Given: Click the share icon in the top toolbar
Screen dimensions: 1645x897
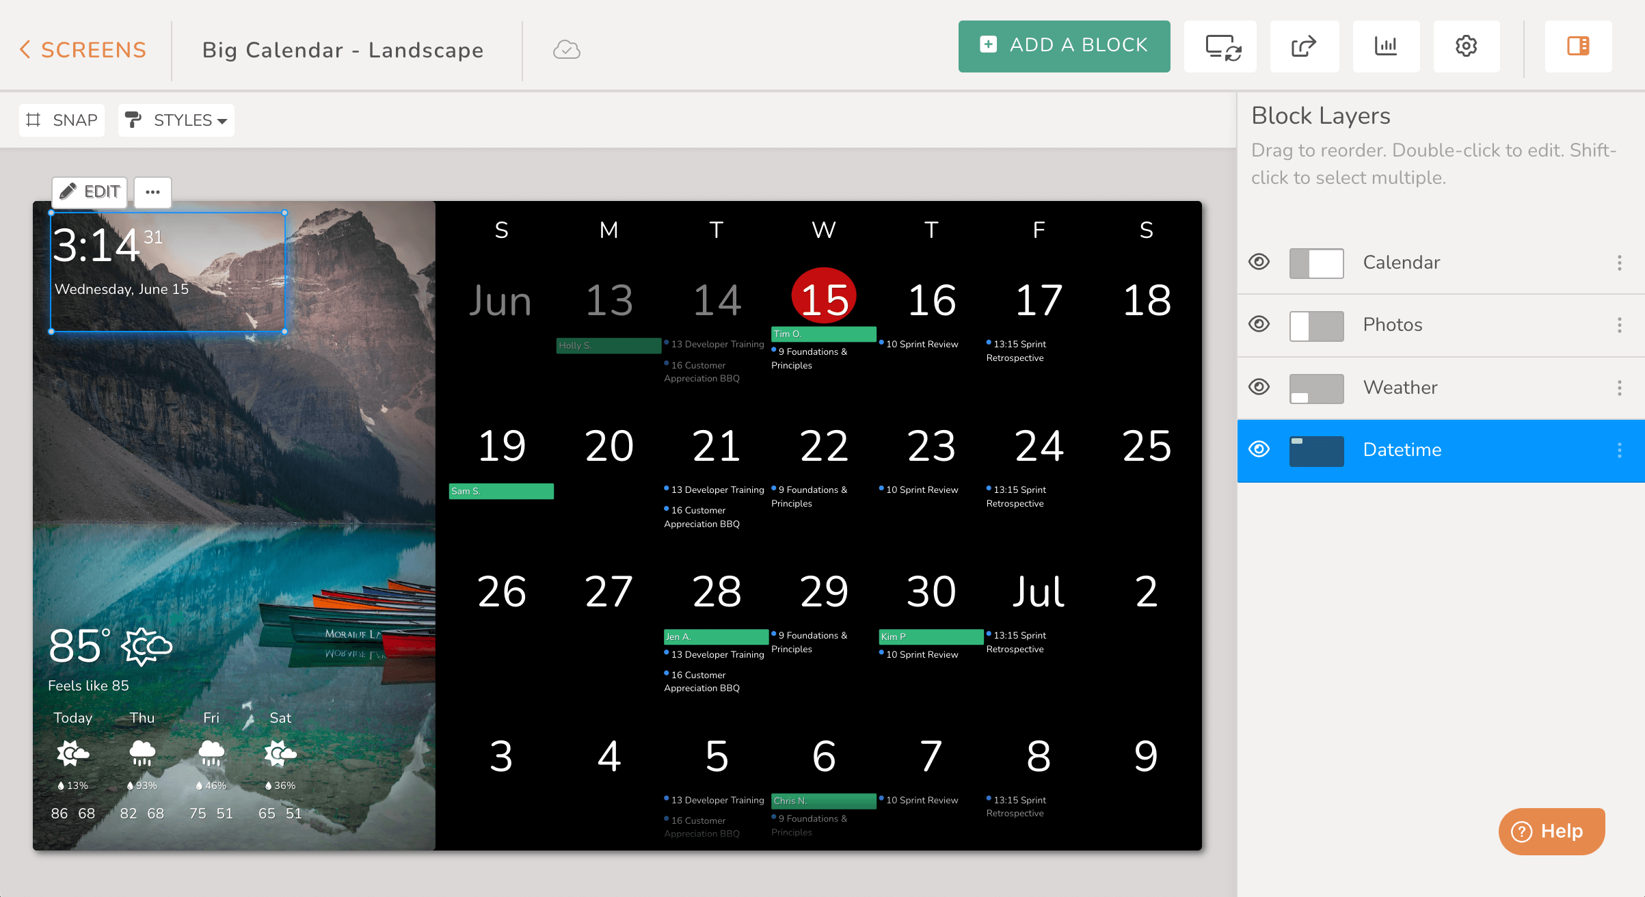Looking at the screenshot, I should coord(1303,46).
